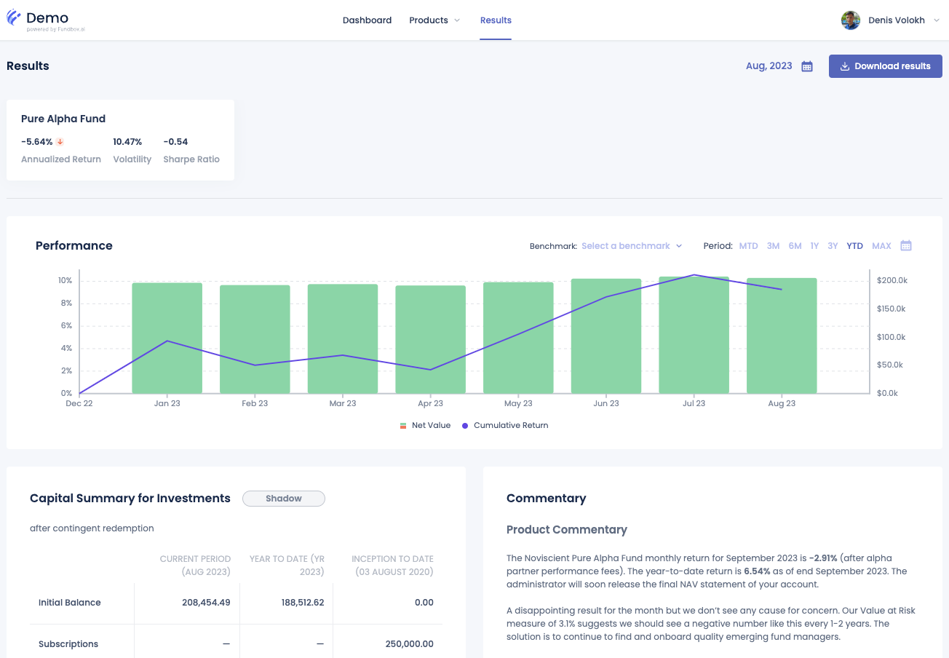The image size is (949, 658).
Task: Click the Demo logo icon
Action: [14, 18]
